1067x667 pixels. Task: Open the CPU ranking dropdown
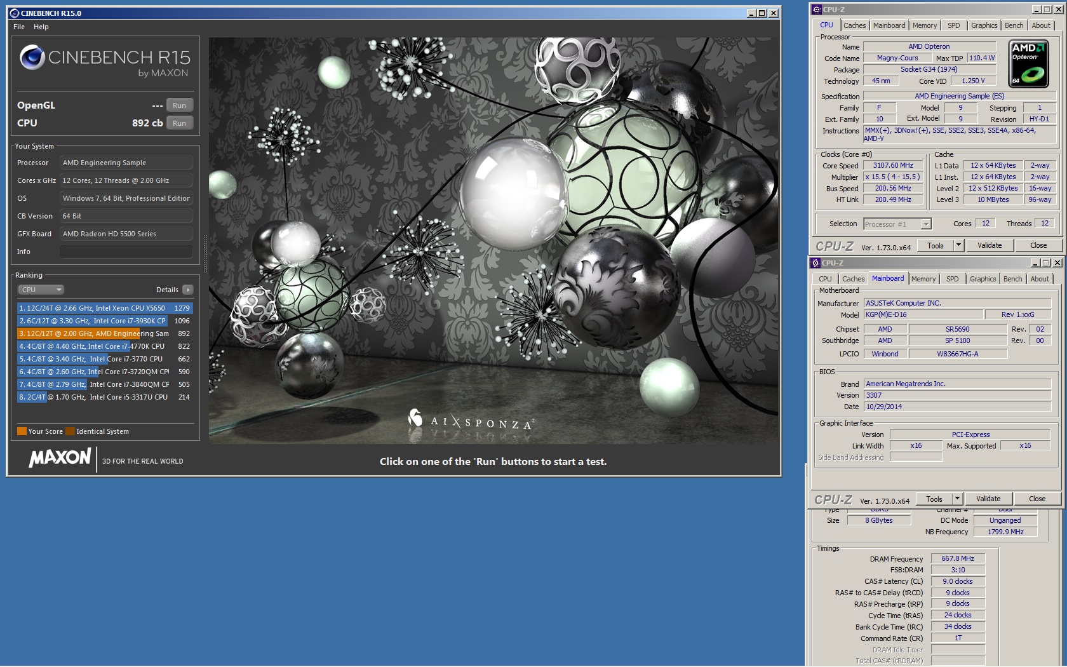41,290
